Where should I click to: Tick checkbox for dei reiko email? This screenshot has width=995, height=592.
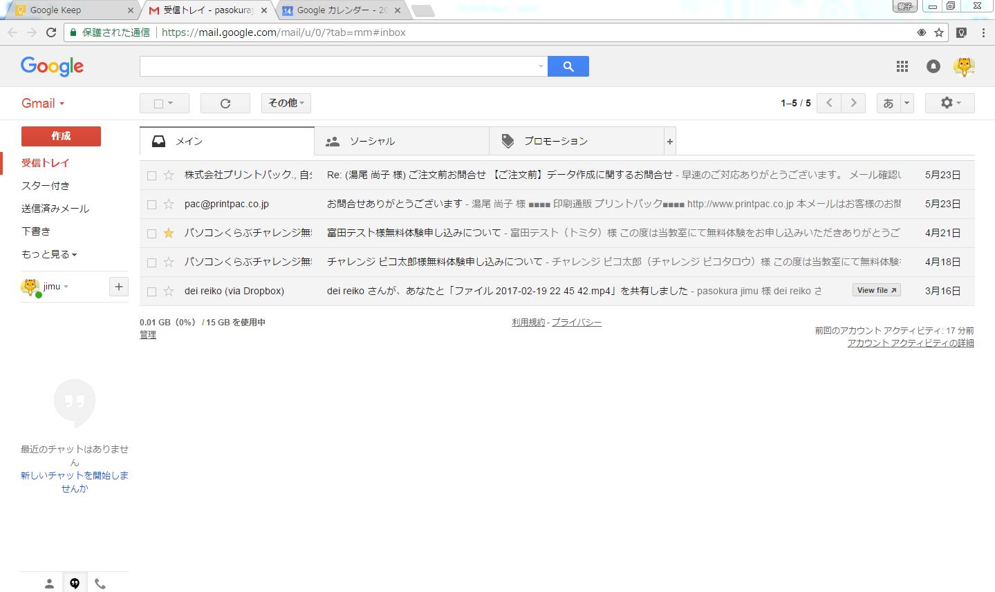tap(151, 292)
